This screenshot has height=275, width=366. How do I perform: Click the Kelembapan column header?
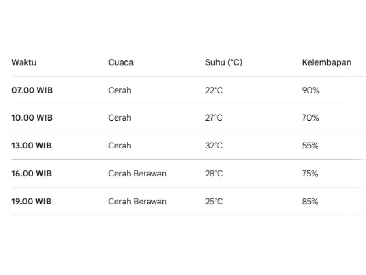pos(327,62)
